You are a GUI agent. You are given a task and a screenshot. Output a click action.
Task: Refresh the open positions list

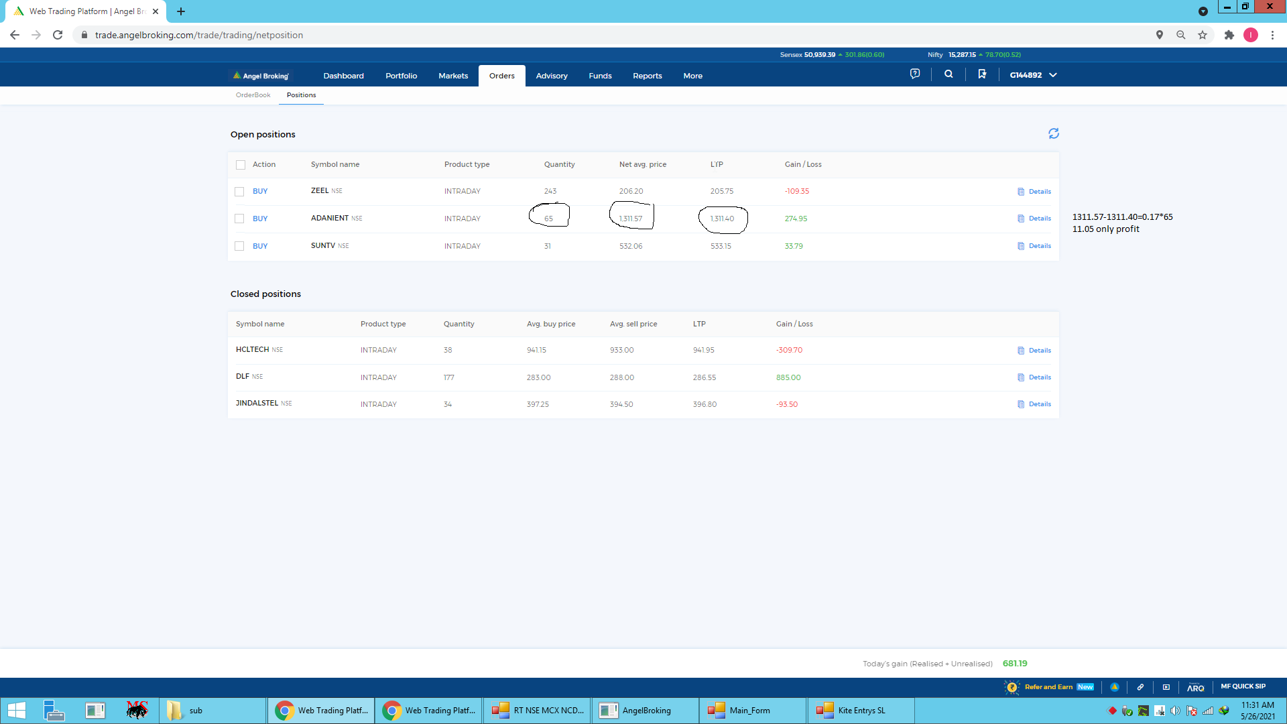point(1054,134)
